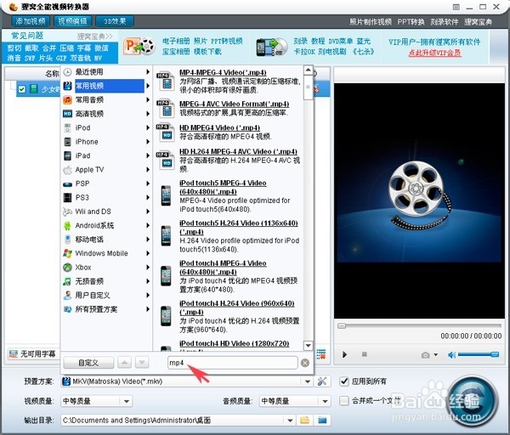The width and height of the screenshot is (510, 435).
Task: Click the 自定义 button
Action: pos(88,363)
